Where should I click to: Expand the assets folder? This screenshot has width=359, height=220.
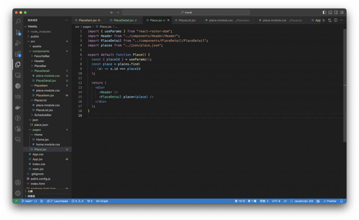click(47, 46)
